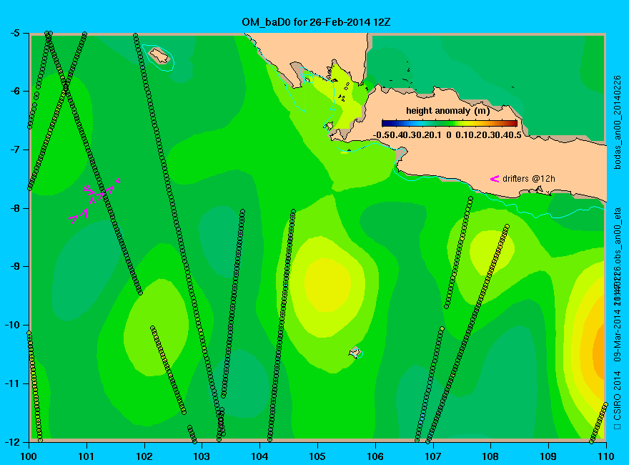Click the magenta arrow icon beside drifters @12h

coord(494,179)
